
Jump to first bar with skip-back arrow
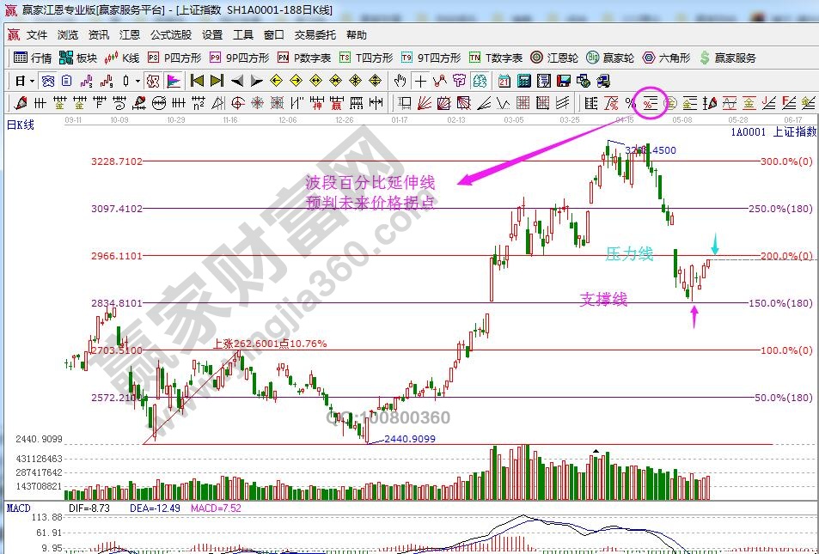(197, 81)
